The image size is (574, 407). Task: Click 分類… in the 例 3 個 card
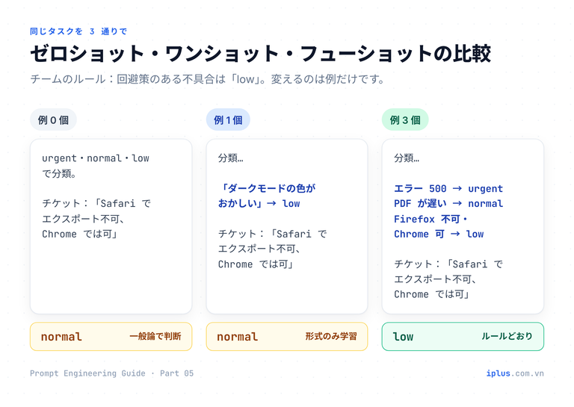click(407, 158)
